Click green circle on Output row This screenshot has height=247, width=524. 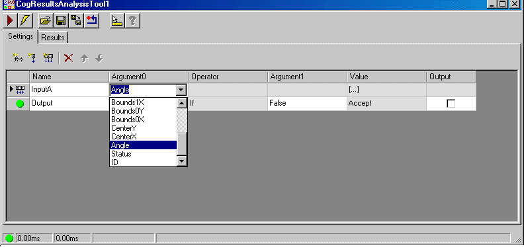(20, 104)
